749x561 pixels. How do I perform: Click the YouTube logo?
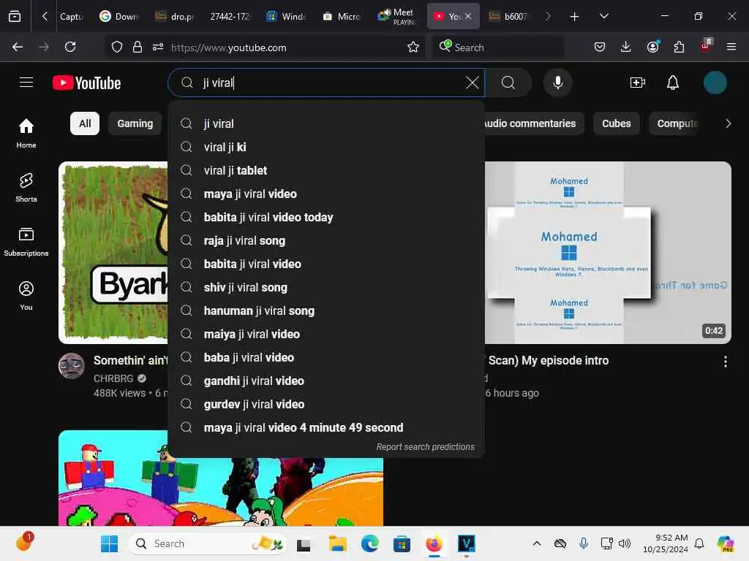(86, 83)
